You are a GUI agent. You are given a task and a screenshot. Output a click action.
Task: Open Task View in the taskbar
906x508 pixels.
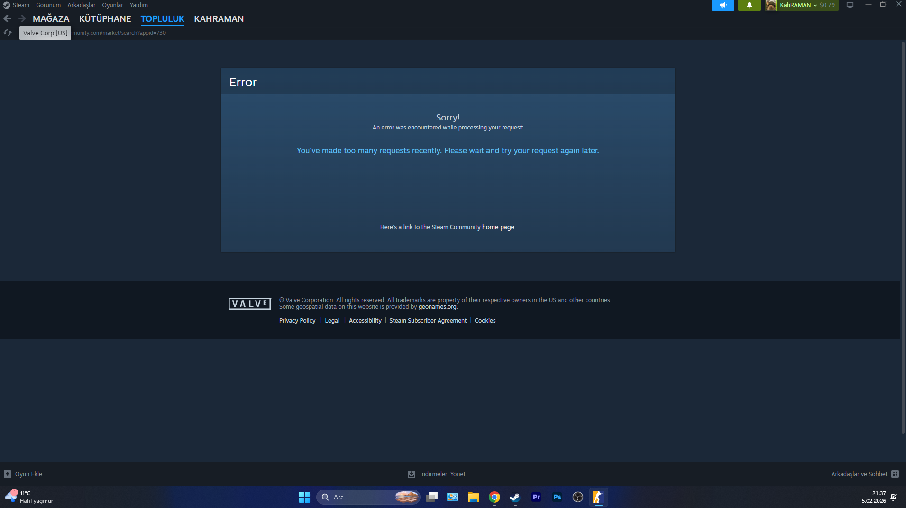(x=432, y=497)
